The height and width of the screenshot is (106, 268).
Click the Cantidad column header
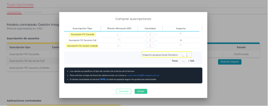[150, 29]
